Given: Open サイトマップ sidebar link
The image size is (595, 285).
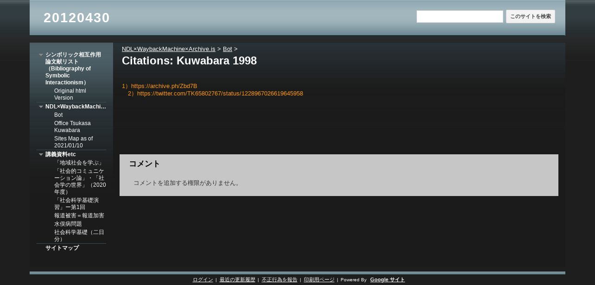Looking at the screenshot, I should coord(62,248).
